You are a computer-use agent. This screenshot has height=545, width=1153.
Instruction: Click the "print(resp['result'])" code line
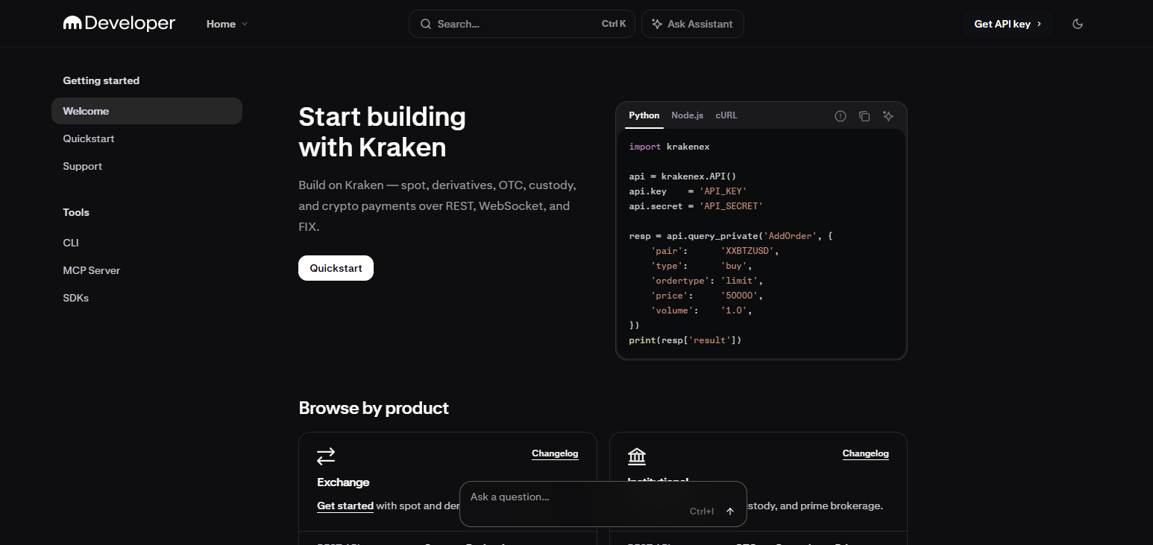pos(685,340)
